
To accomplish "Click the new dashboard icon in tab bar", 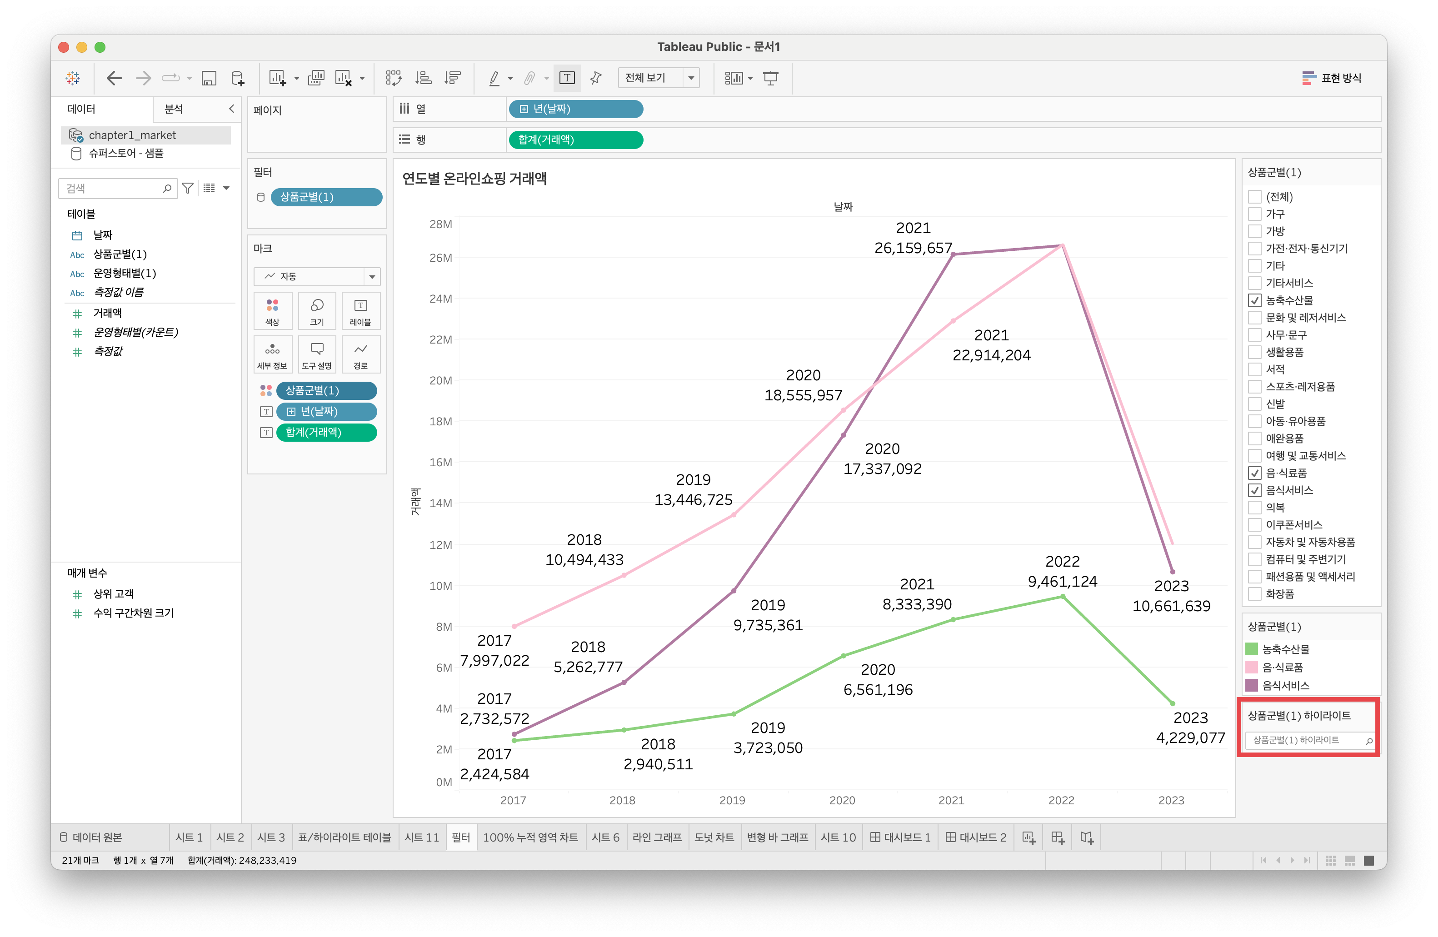I will (1057, 837).
